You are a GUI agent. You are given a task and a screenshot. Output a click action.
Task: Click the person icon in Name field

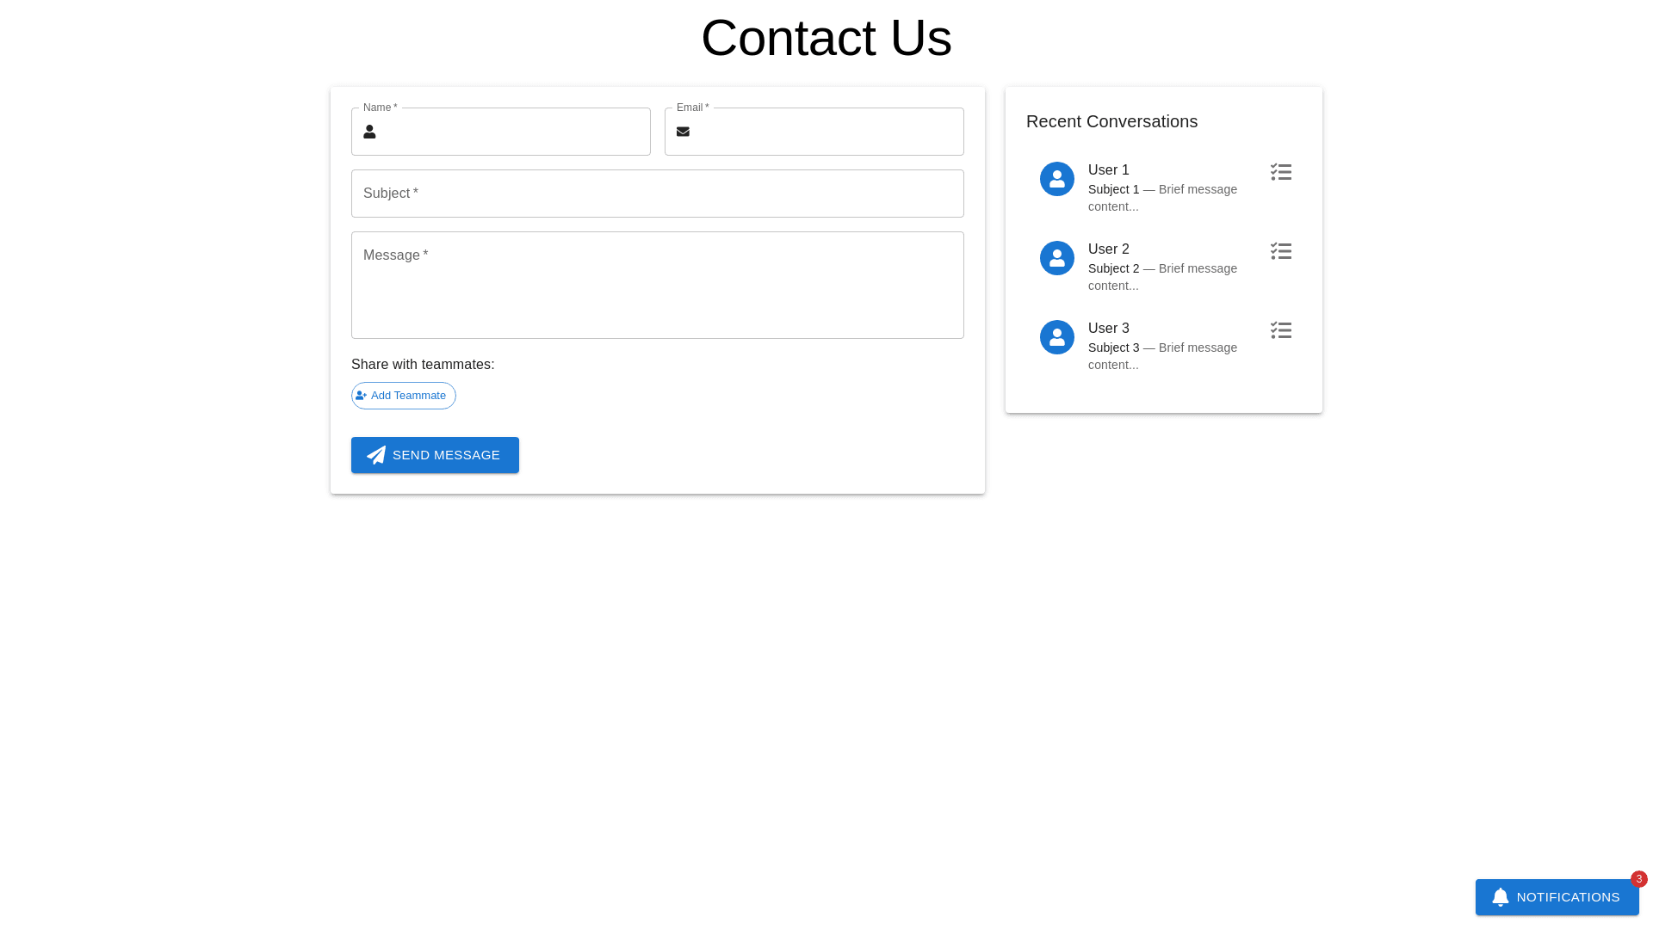369,132
